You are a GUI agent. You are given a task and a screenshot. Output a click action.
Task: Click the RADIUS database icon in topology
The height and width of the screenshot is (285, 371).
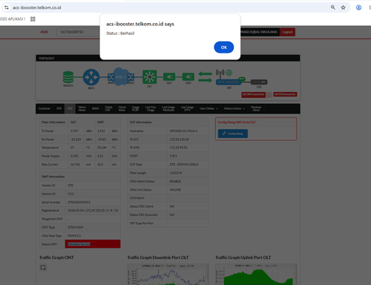tap(68, 77)
